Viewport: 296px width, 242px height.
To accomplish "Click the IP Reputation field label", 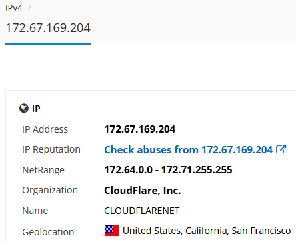I will click(51, 149).
